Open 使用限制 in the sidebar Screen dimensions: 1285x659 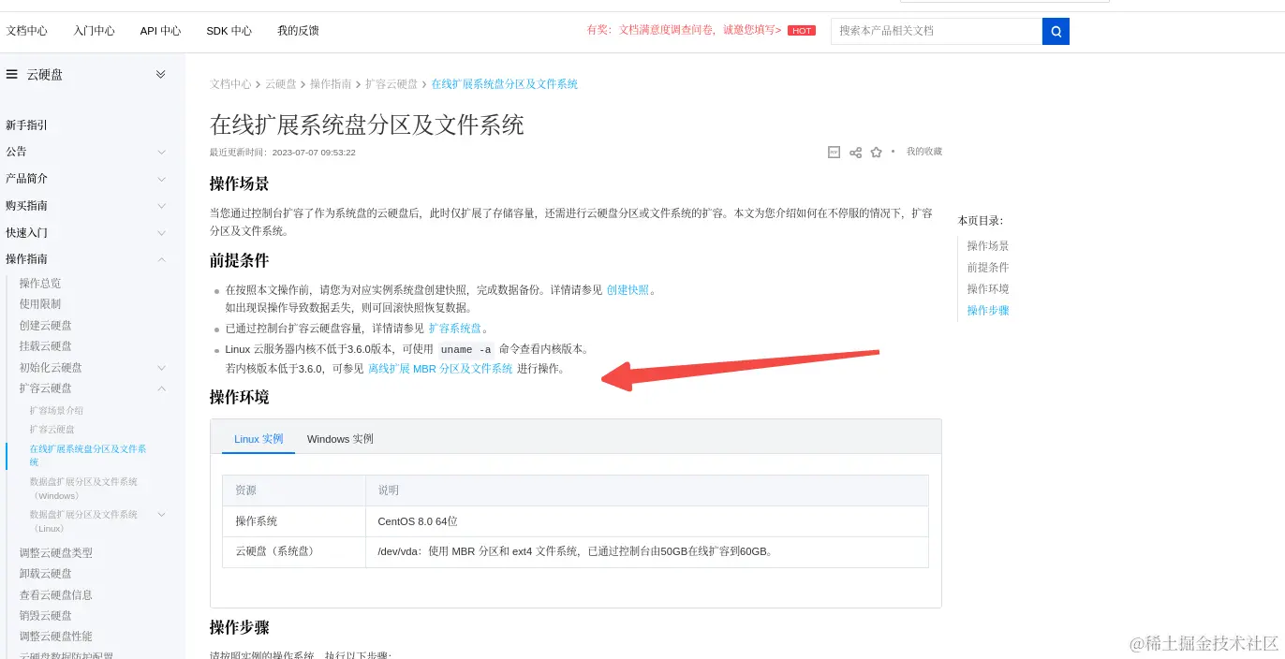pyautogui.click(x=40, y=304)
